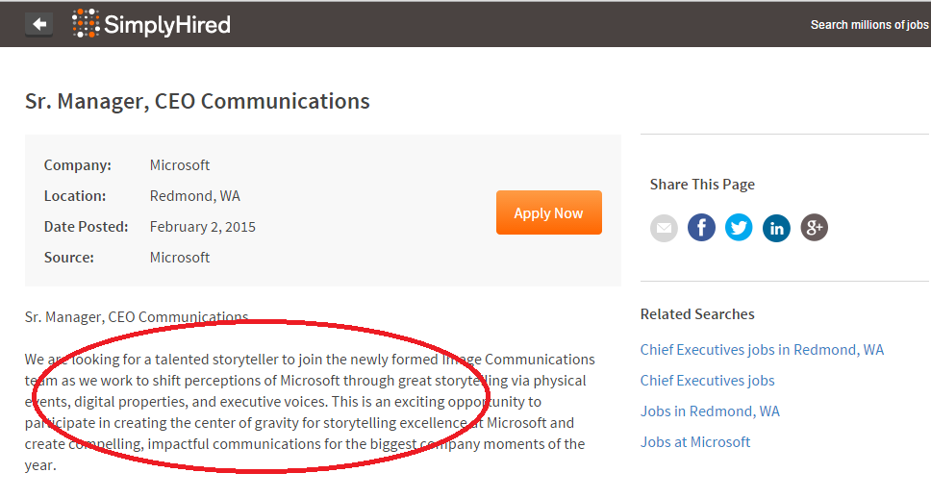
Task: Click the Apply Now button
Action: click(548, 212)
